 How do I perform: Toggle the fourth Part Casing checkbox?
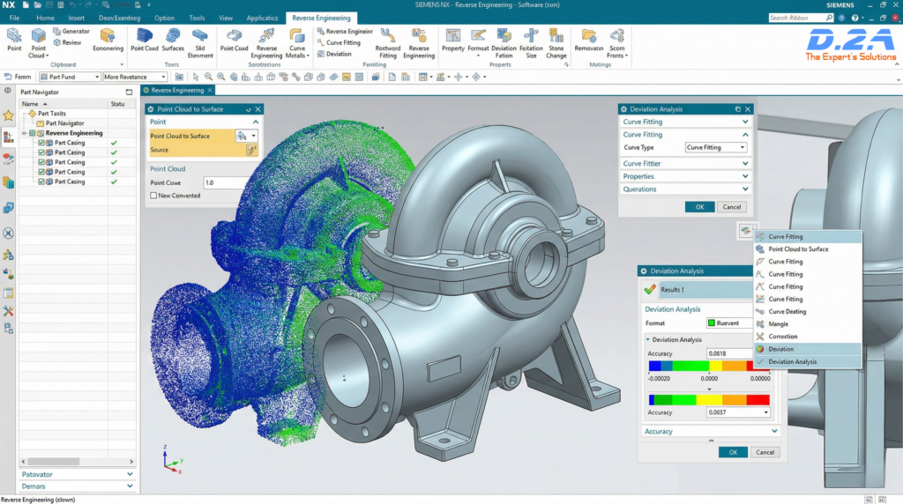click(41, 172)
